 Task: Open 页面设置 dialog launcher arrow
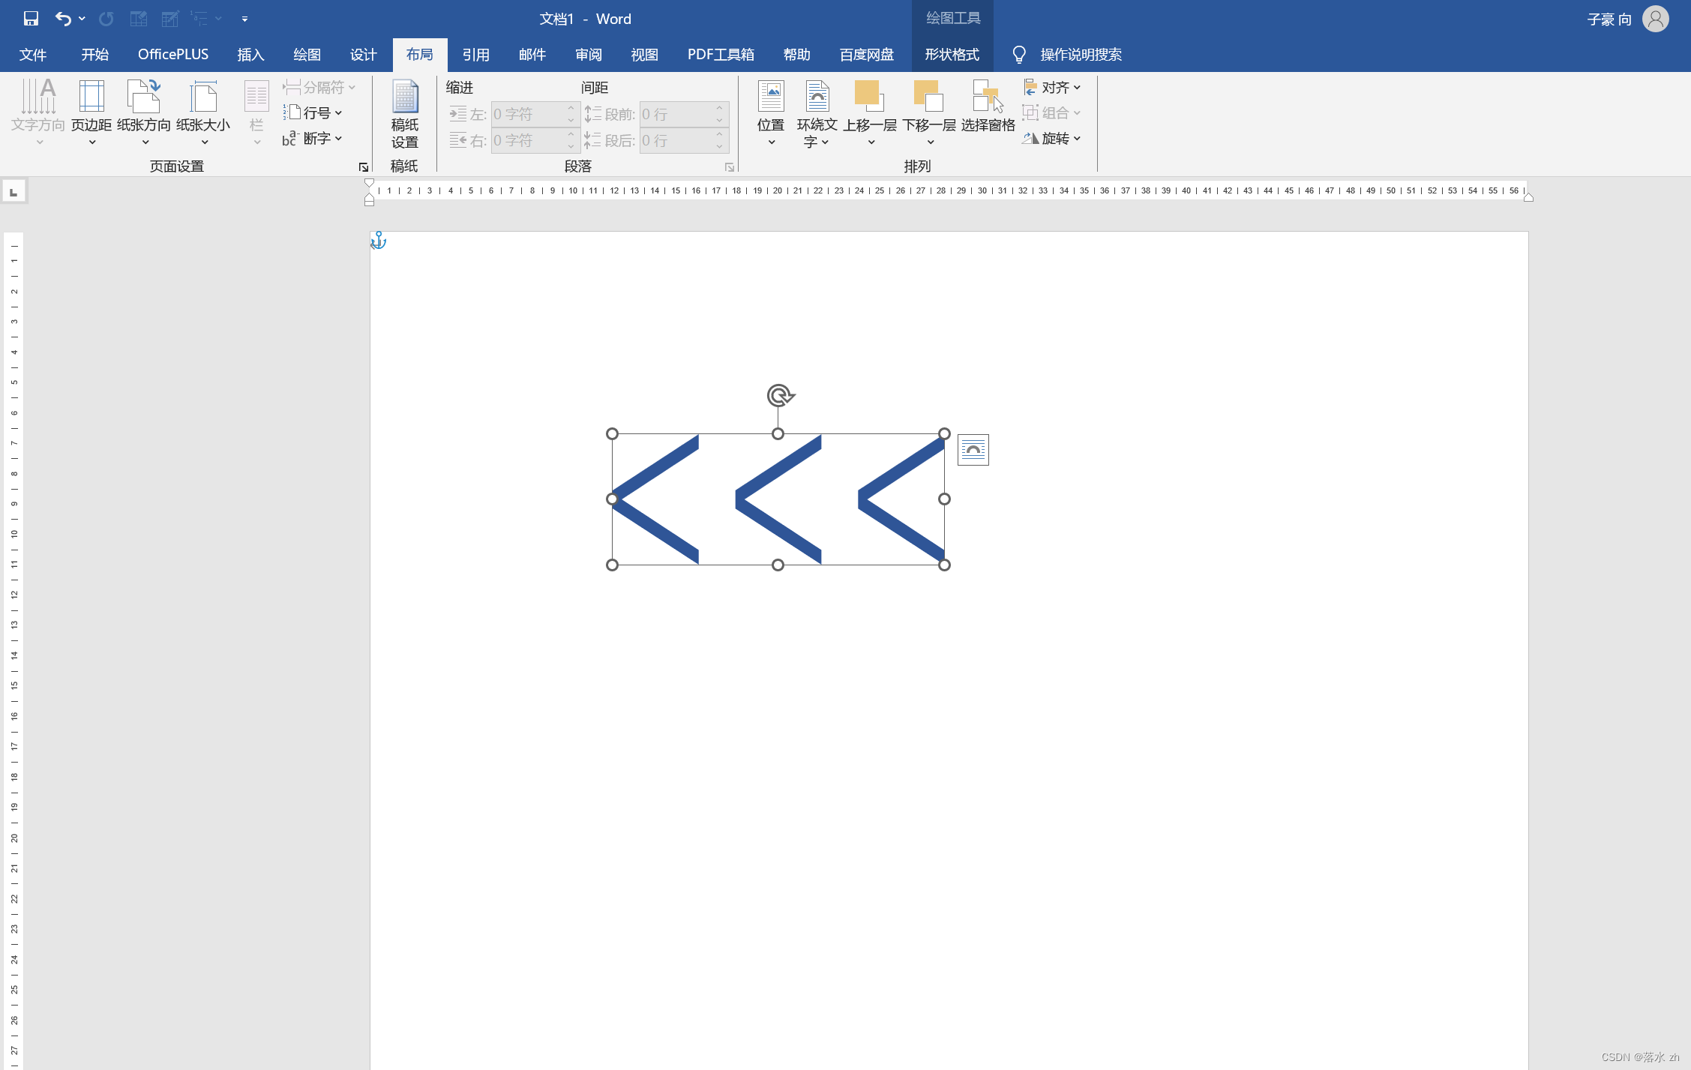click(x=364, y=167)
